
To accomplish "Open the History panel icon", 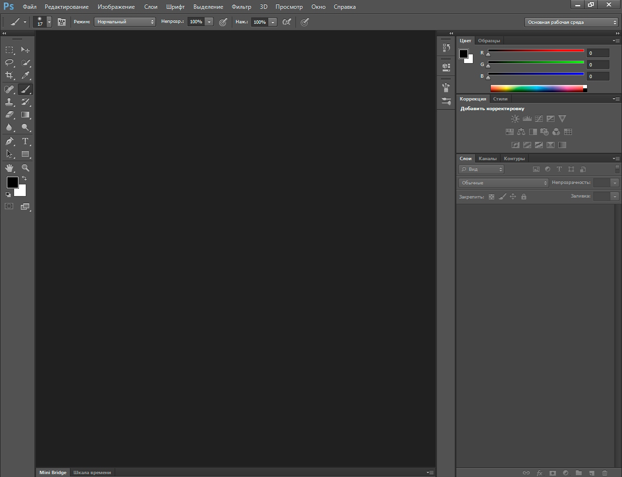I will click(x=446, y=48).
